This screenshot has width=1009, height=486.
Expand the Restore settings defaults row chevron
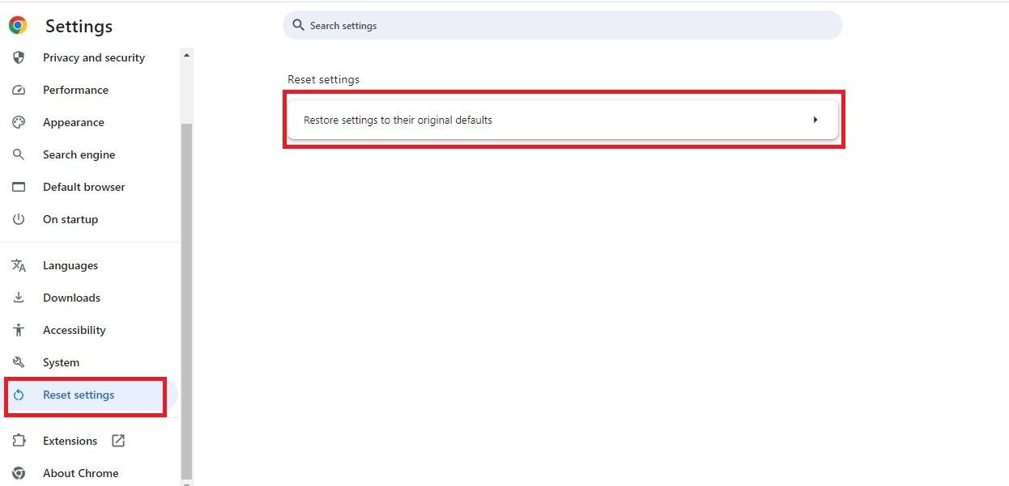tap(815, 119)
